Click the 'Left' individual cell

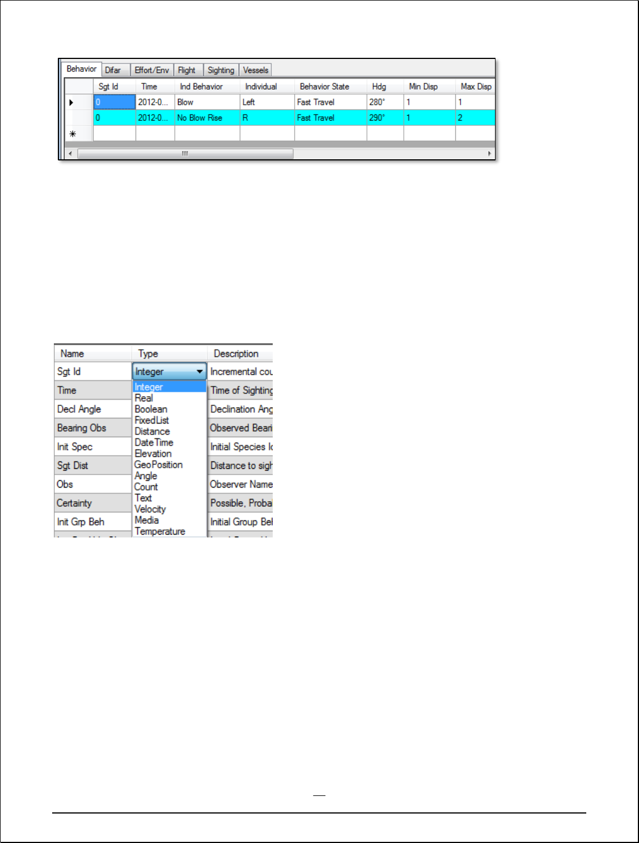click(267, 102)
